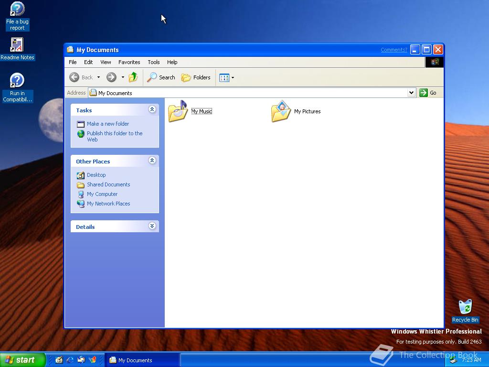Select the My Pictures folder icon
Viewport: 489px width, 367px height.
tap(281, 111)
